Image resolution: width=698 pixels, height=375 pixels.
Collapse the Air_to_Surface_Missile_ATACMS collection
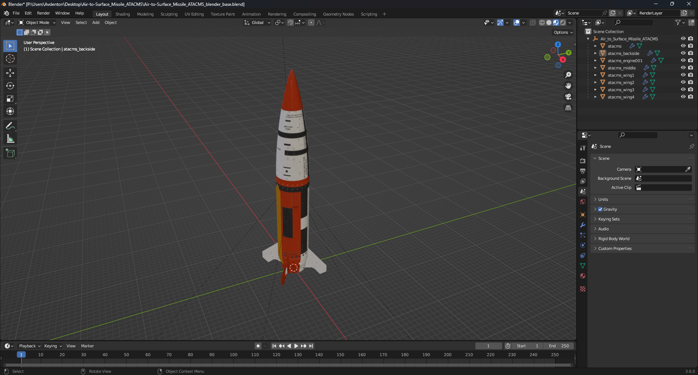pyautogui.click(x=588, y=39)
